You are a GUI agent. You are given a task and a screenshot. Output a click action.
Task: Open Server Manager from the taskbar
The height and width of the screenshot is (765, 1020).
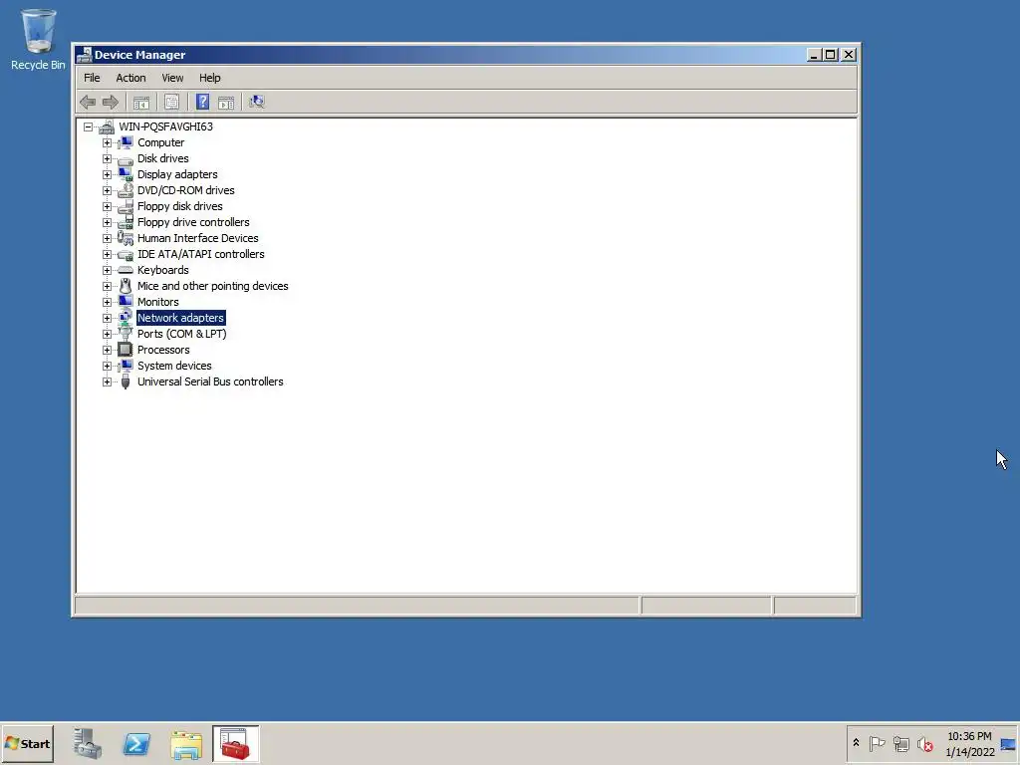tap(88, 743)
